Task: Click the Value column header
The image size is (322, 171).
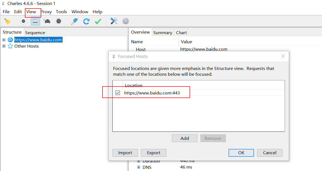Action: (x=187, y=42)
